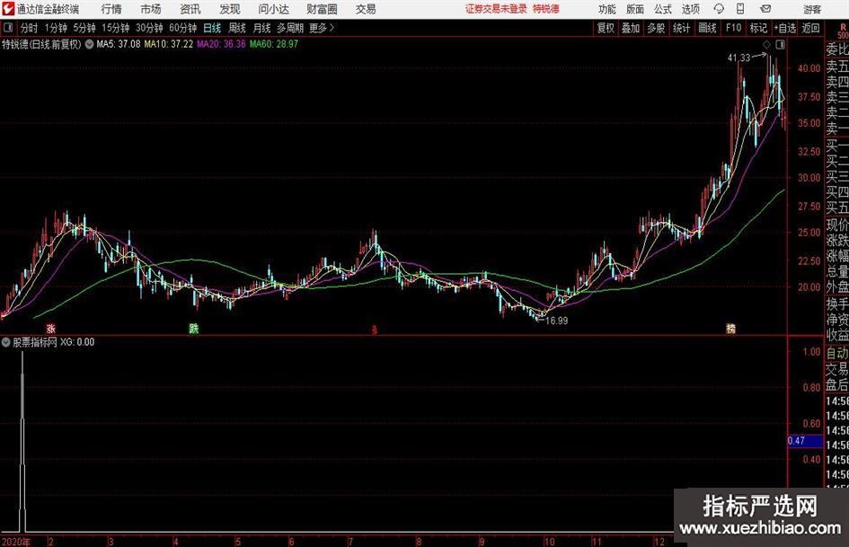The width and height of the screenshot is (849, 547).
Task: Click the 跌 marker below the chart
Action: pyautogui.click(x=193, y=328)
